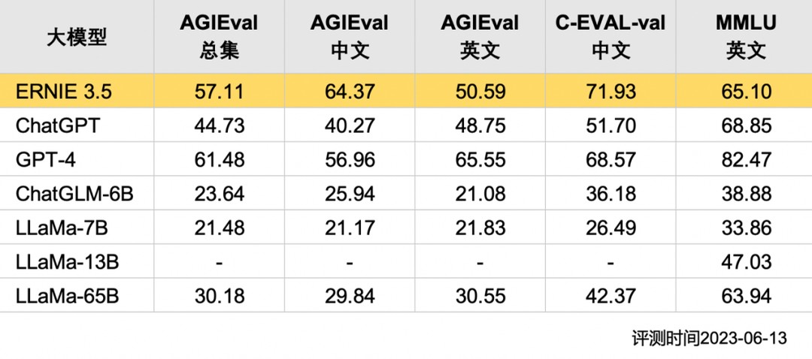Click the 评测时间 2023-06-13 caption

point(709,339)
